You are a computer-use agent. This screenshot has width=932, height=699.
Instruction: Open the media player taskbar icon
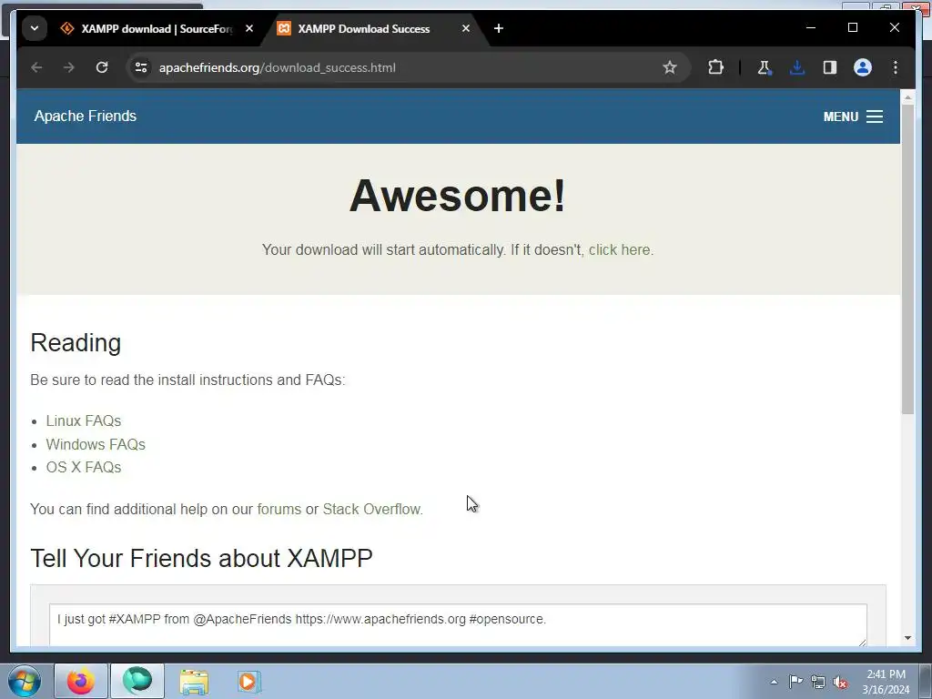click(249, 681)
